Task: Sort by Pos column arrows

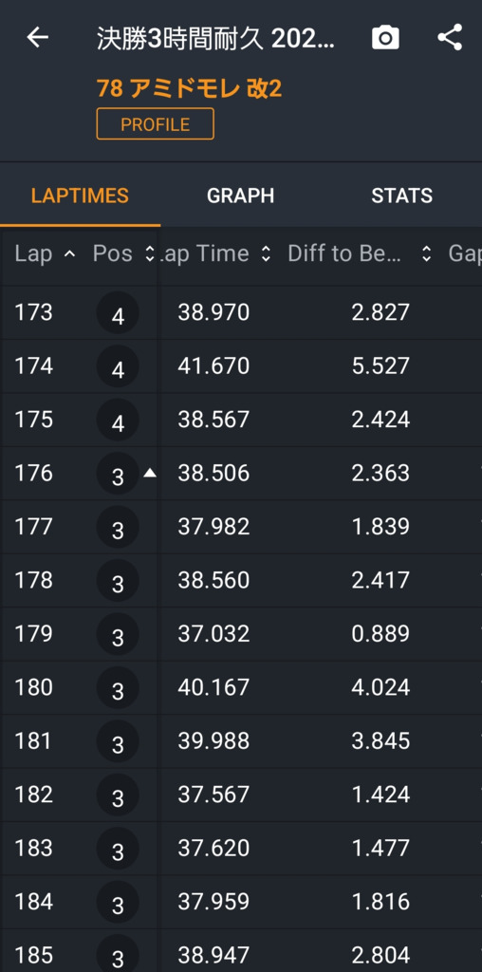Action: pyautogui.click(x=149, y=253)
